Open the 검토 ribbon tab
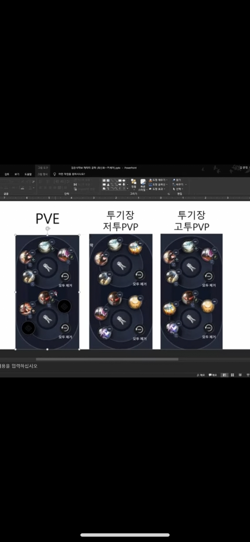This screenshot has width=250, height=542. click(7, 174)
